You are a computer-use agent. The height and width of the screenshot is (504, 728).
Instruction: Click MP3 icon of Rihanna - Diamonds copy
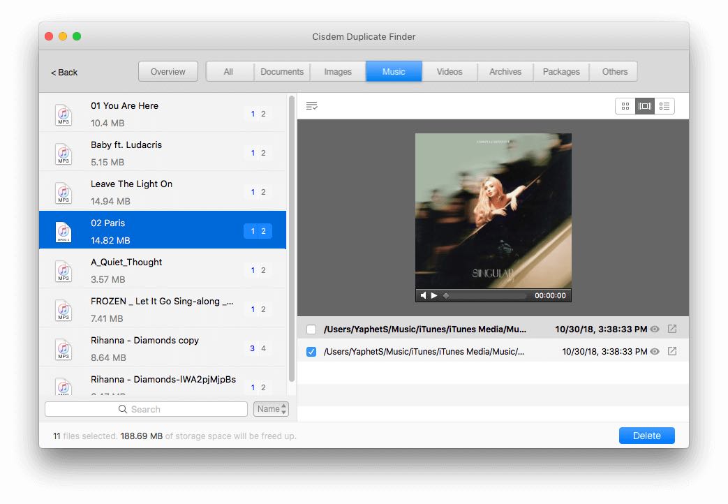click(x=64, y=348)
